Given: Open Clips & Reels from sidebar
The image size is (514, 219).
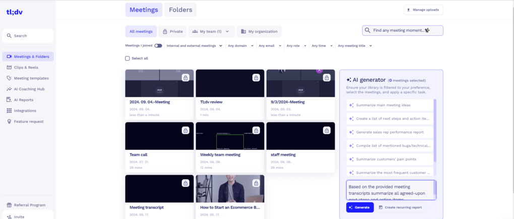Looking at the screenshot, I should point(26,67).
